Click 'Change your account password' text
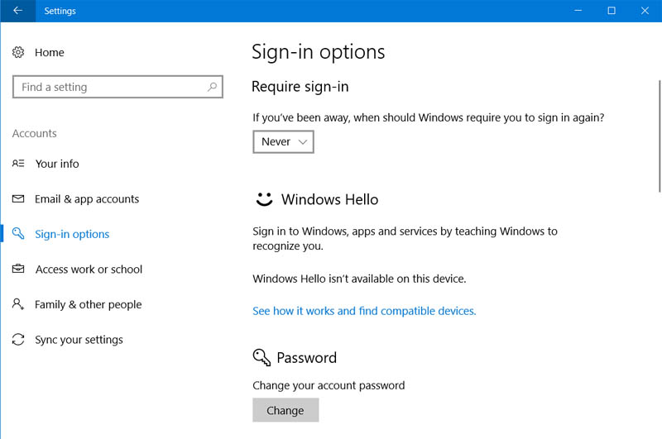 coord(329,385)
